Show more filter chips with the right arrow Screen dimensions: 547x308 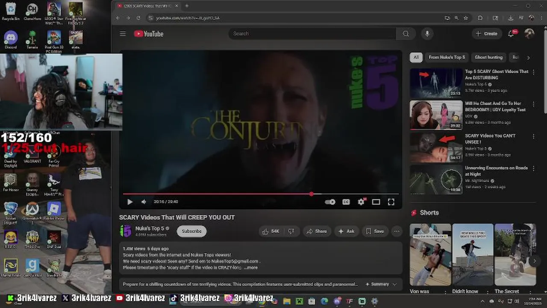[528, 57]
